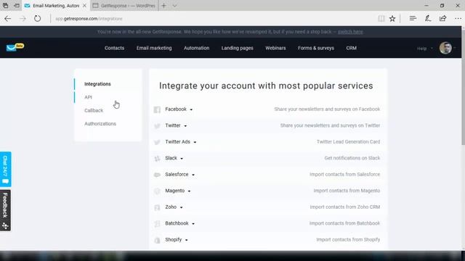Viewport: 465px width, 261px height.
Task: Open browser more options ellipsis
Action: pos(458,18)
